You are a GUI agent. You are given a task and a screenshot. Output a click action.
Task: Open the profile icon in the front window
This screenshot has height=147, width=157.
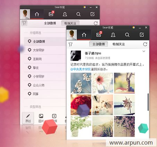tap(113, 35)
